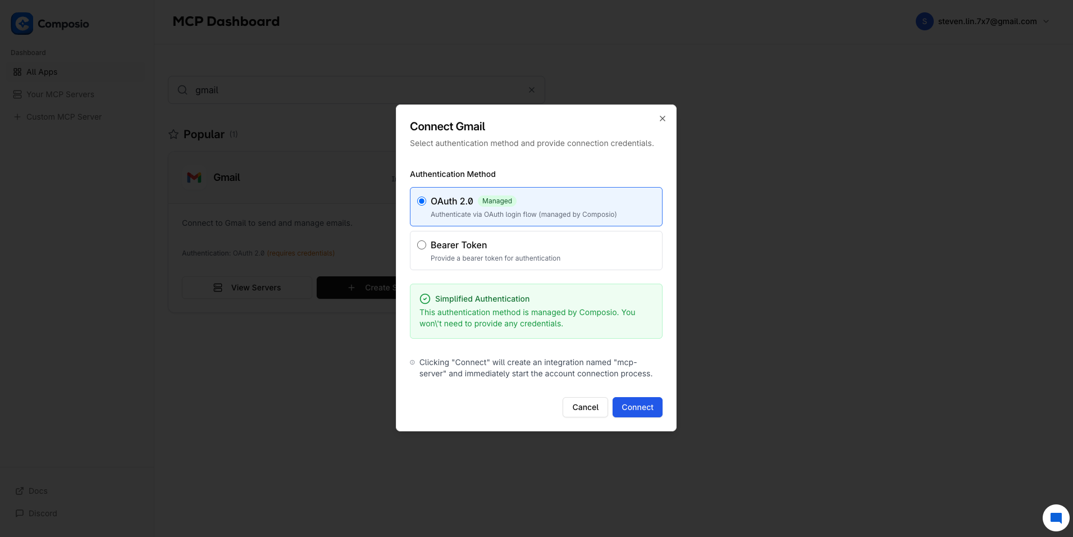
Task: Close the Connect Gmail dialog
Action: coord(662,119)
